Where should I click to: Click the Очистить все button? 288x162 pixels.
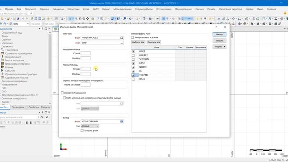[153, 42]
